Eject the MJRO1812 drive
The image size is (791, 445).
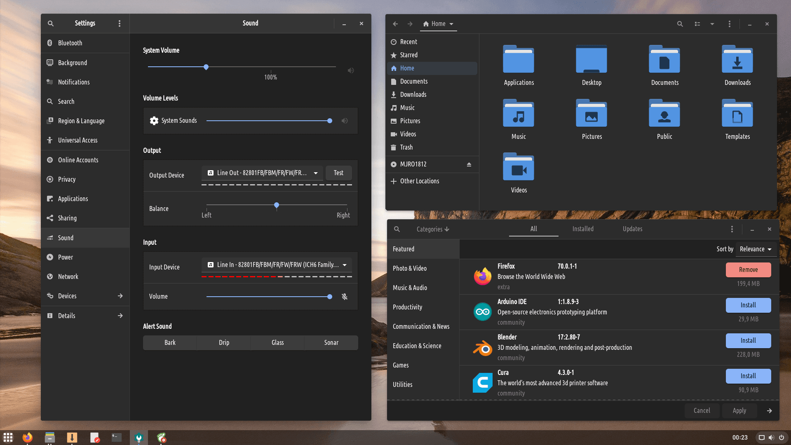pyautogui.click(x=469, y=164)
